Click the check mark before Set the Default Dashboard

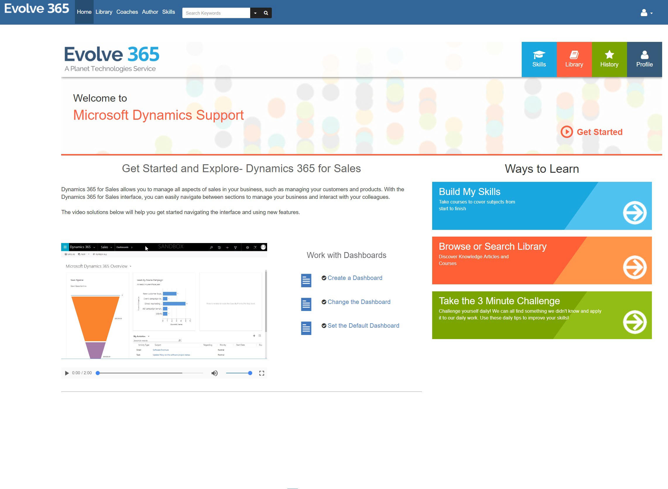[x=324, y=326]
